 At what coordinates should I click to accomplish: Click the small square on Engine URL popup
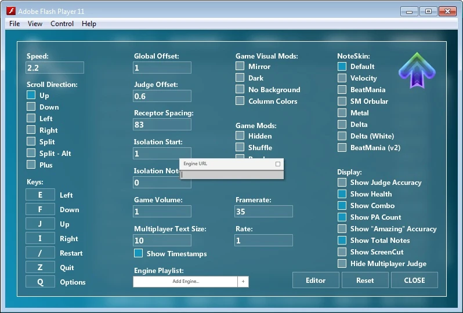278,164
